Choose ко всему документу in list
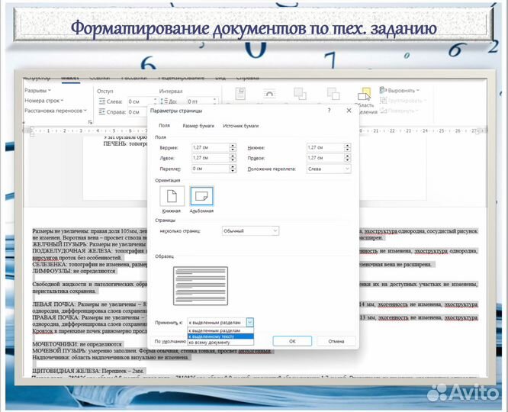 [220, 342]
